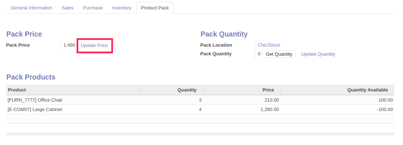Sort by the Price column header
403x145 pixels.
pyautogui.click(x=242, y=90)
